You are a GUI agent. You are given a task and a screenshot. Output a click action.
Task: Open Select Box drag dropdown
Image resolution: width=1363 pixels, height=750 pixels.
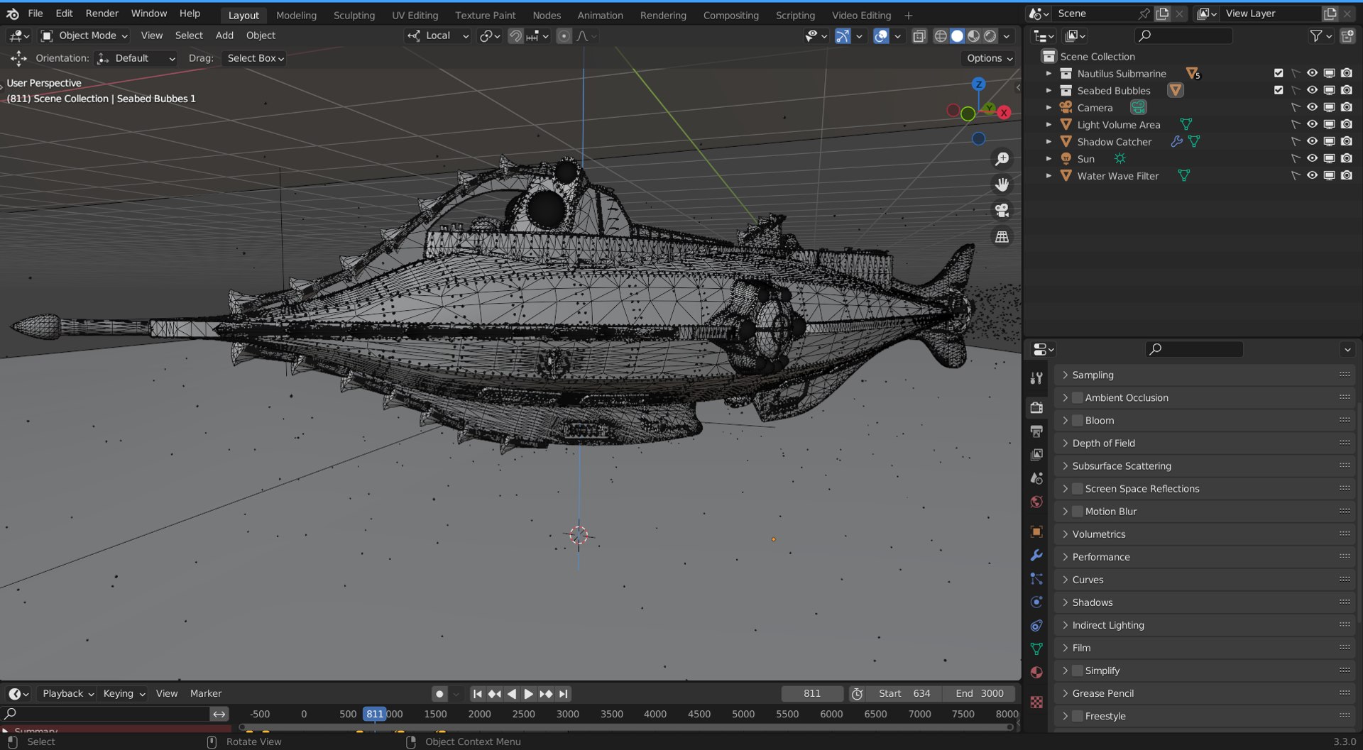(x=255, y=58)
